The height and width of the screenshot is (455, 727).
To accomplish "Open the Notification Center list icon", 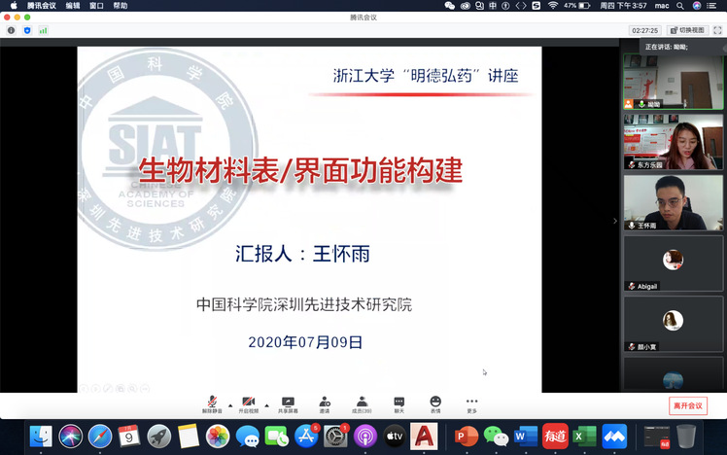I will click(x=711, y=6).
